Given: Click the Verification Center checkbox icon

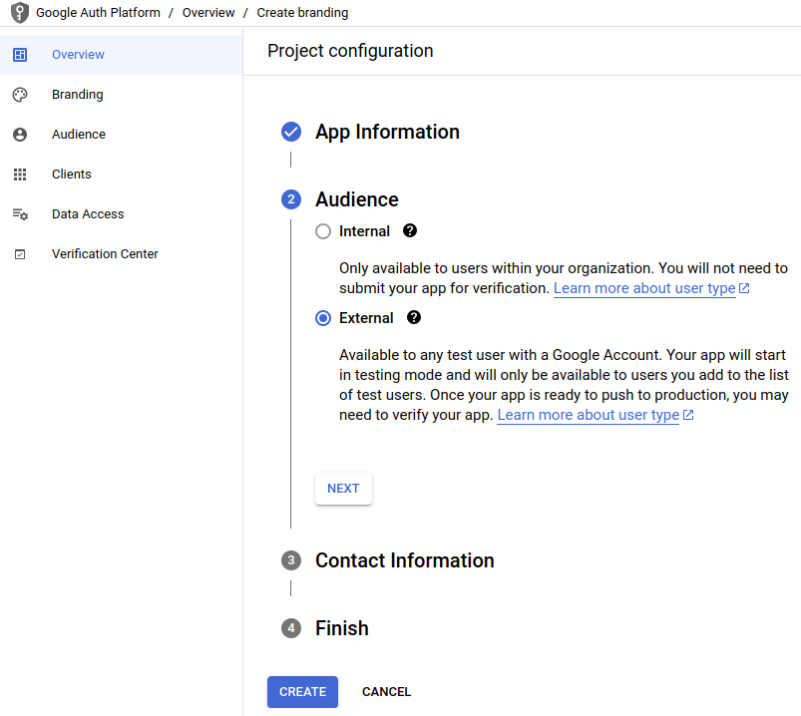Looking at the screenshot, I should pyautogui.click(x=20, y=254).
